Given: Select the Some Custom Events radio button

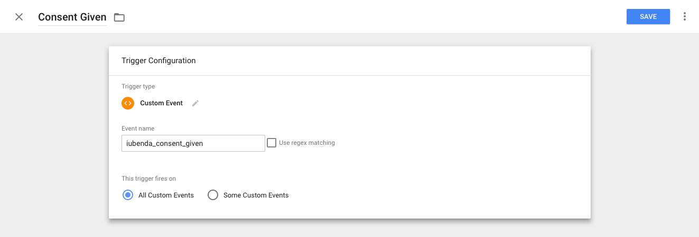Looking at the screenshot, I should [213, 195].
